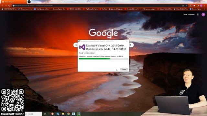Image resolution: width=207 pixels, height=116 pixels.
Task: Open a new tab with plus button
Action: 29,2
